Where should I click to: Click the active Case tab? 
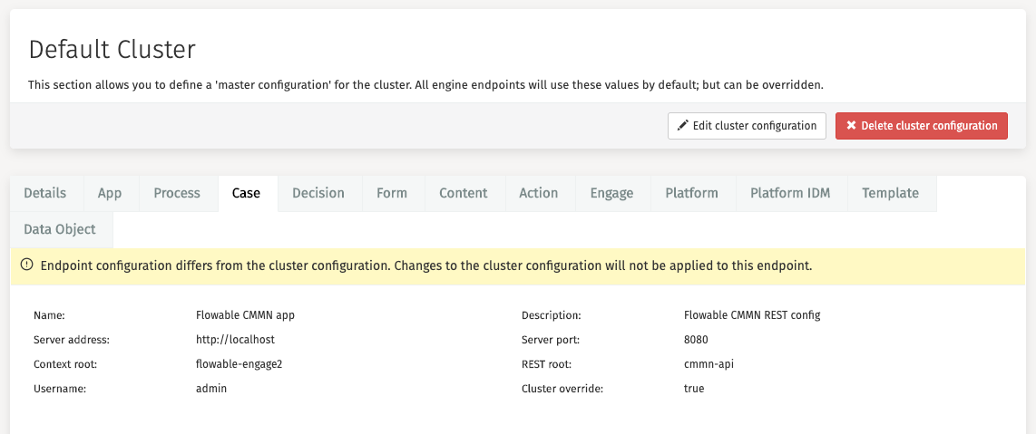(x=246, y=193)
